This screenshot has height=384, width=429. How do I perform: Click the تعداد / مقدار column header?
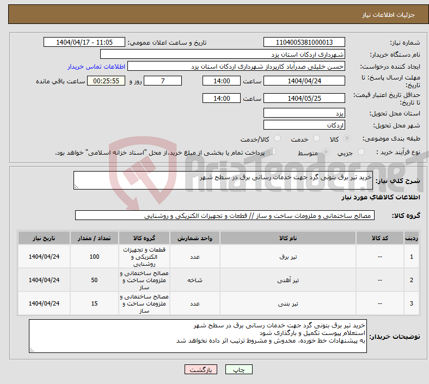tap(94, 238)
